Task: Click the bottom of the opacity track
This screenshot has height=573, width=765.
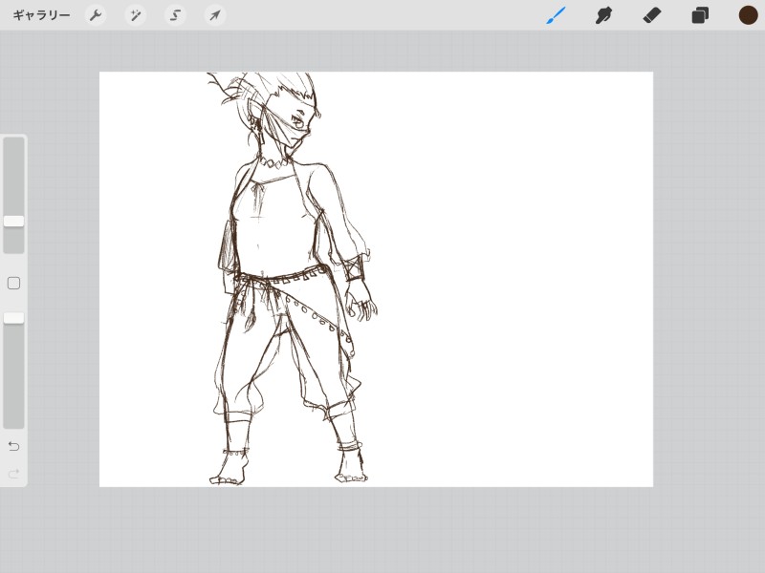Action: pyautogui.click(x=13, y=418)
